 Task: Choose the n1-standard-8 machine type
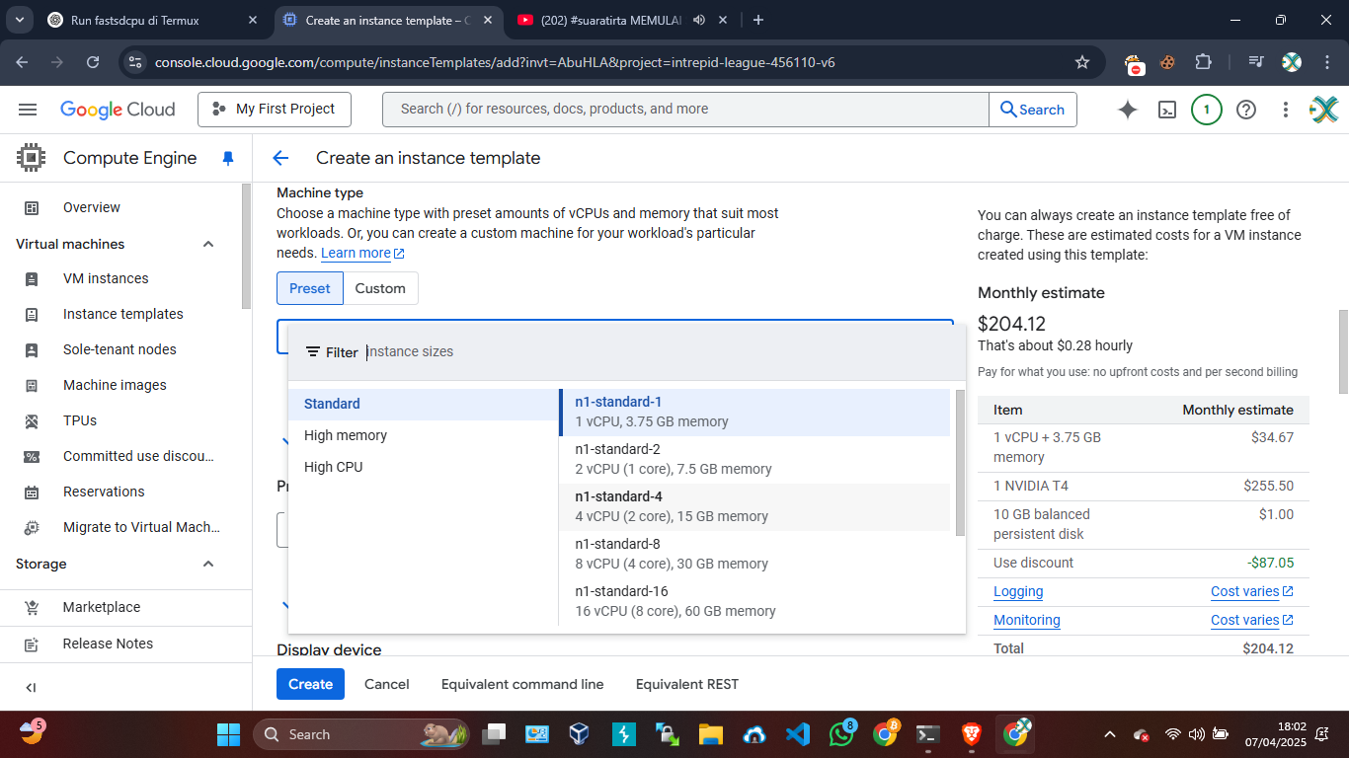[754, 554]
